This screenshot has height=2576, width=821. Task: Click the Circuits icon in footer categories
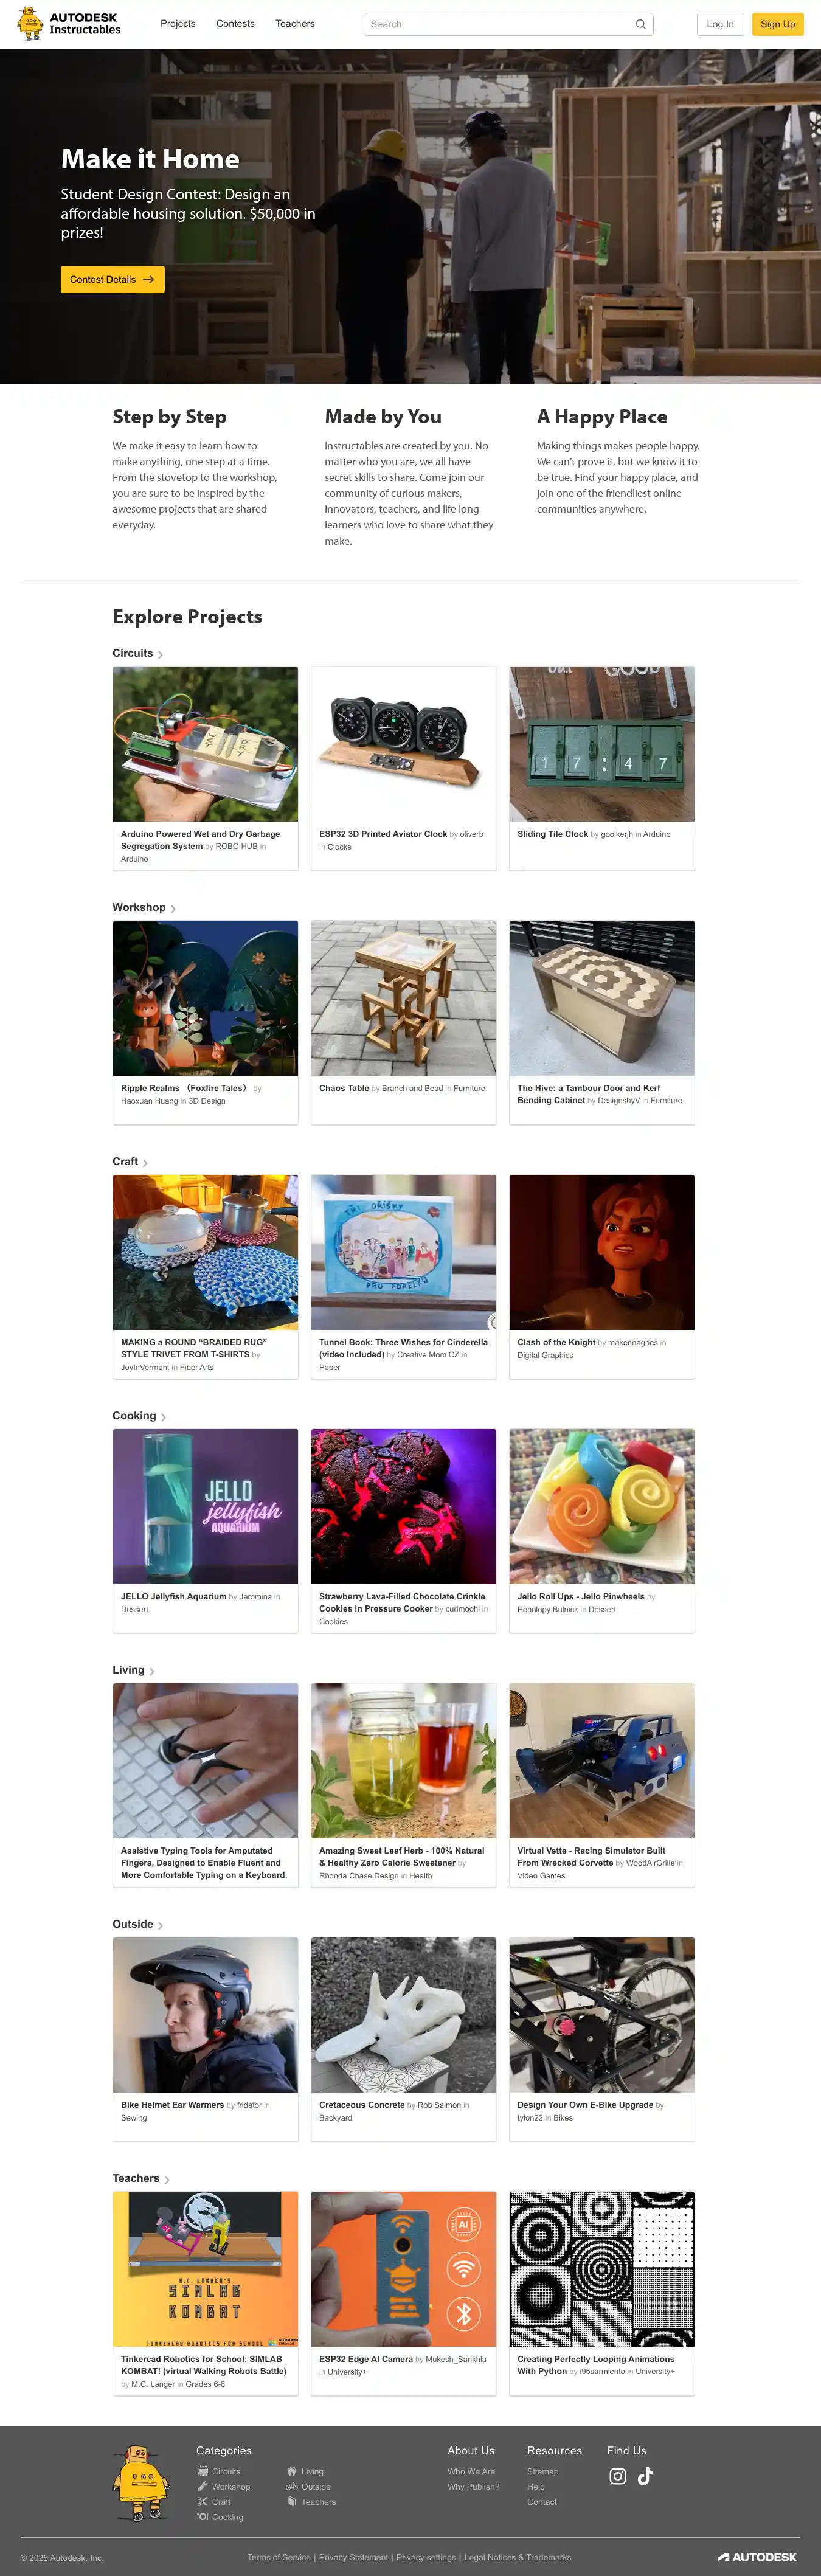click(202, 2471)
